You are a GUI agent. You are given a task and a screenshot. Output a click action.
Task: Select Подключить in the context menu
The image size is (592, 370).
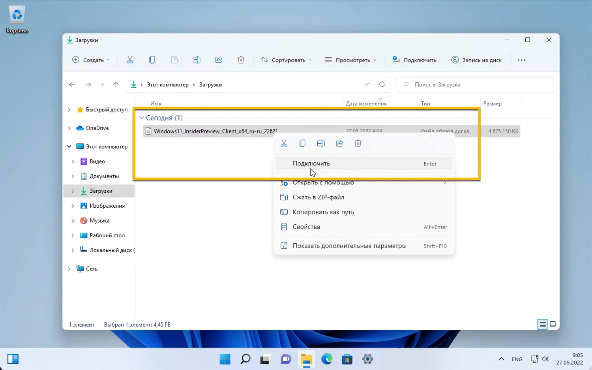[x=363, y=163]
